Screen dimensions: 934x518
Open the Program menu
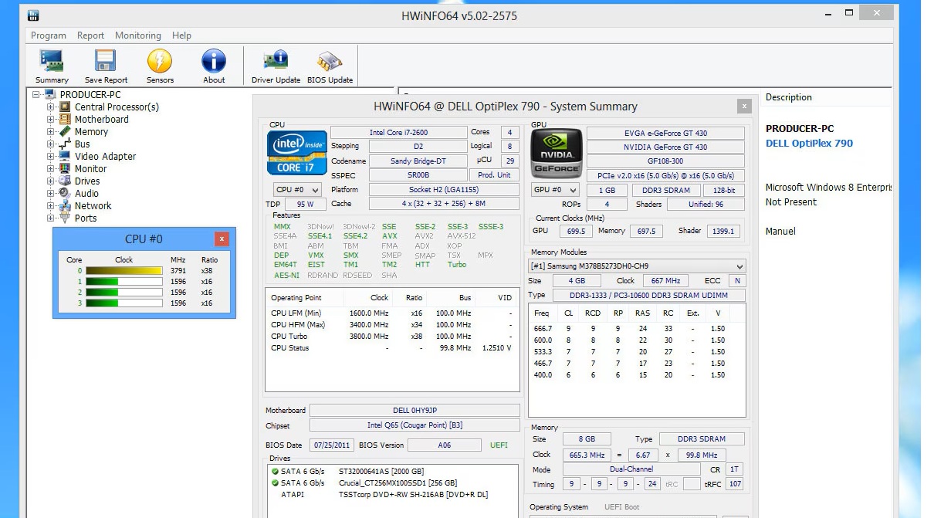click(49, 36)
